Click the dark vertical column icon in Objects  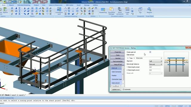coord(25,8)
